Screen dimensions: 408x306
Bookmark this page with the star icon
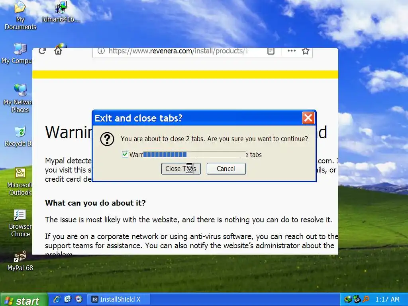[306, 51]
